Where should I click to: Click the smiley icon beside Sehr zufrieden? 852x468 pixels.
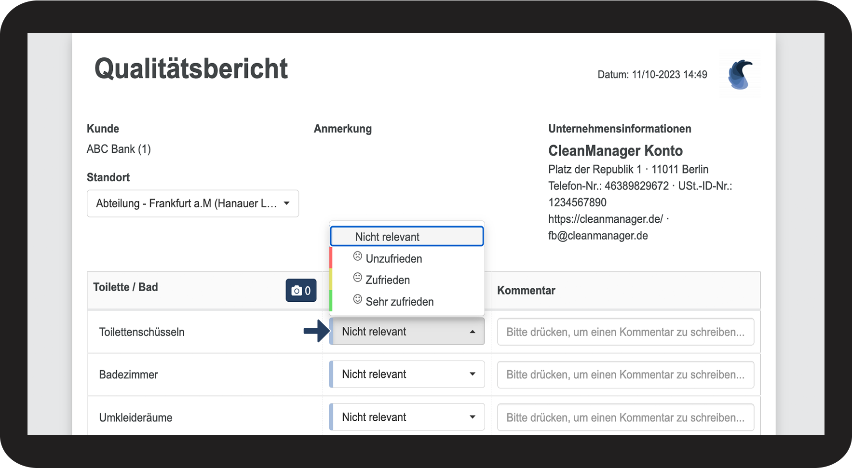357,299
